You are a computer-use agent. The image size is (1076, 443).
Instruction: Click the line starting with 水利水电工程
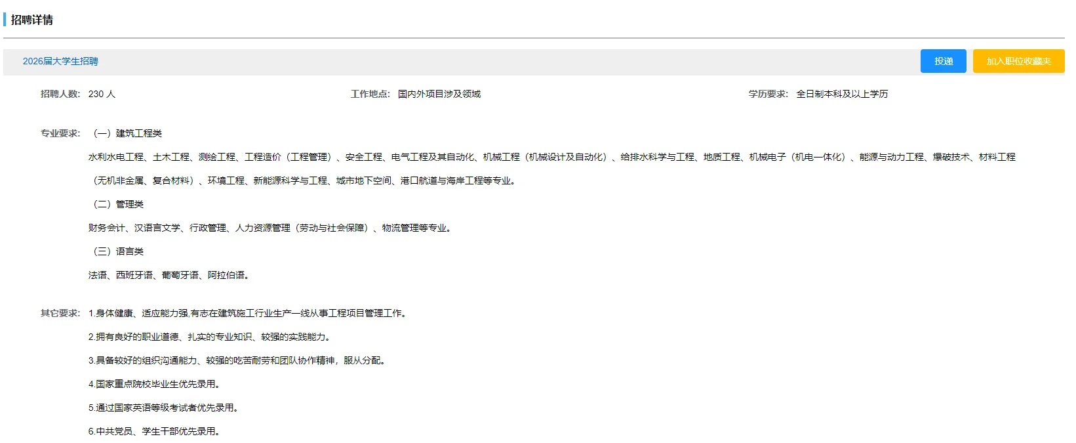point(552,157)
